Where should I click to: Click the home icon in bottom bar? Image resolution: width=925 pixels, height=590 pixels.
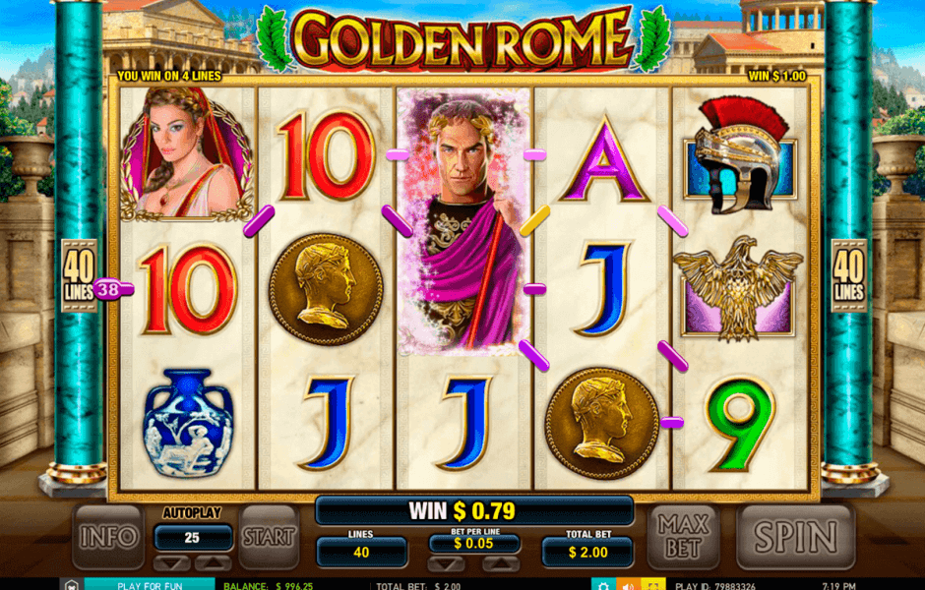coord(71,585)
